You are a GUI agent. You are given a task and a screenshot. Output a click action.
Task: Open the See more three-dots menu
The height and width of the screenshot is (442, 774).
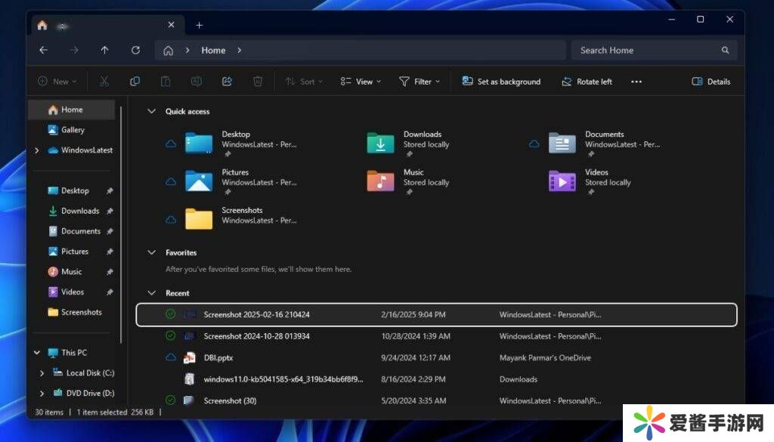(636, 82)
